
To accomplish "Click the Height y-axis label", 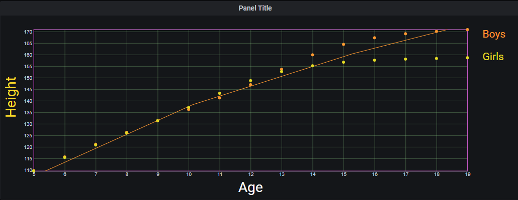I will (11, 97).
